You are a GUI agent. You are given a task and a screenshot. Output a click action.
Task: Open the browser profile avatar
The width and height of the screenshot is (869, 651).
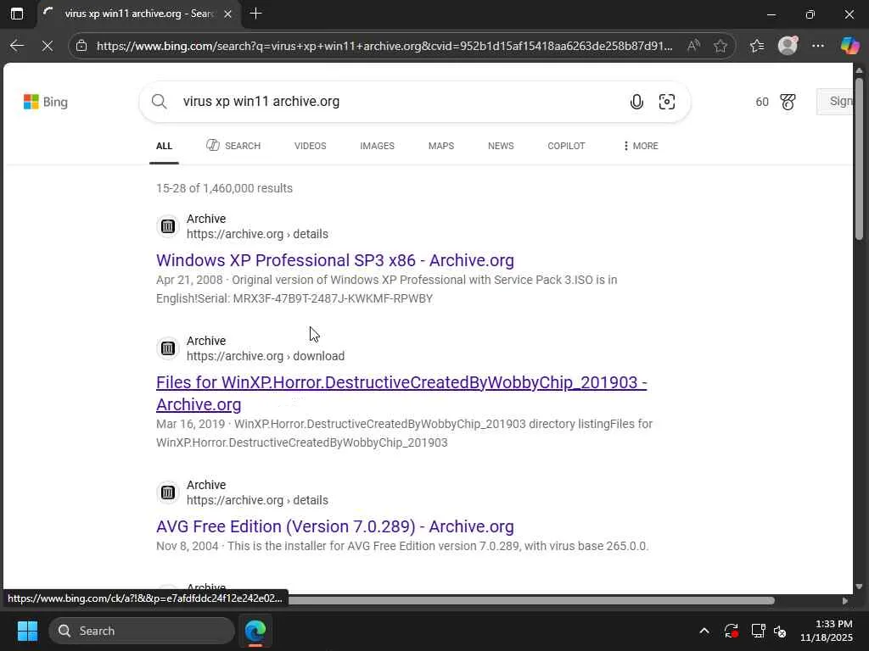(788, 46)
